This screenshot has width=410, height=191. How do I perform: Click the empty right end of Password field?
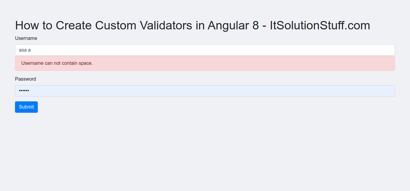[x=360, y=91]
